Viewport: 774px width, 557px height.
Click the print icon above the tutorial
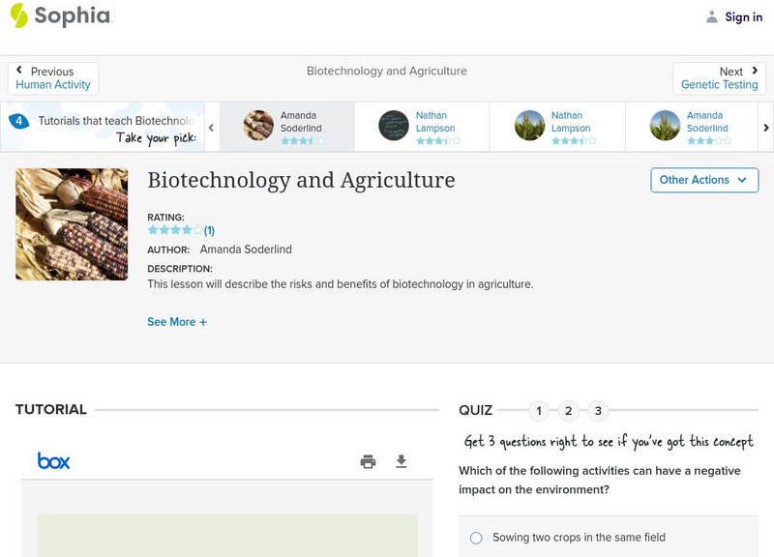(368, 462)
